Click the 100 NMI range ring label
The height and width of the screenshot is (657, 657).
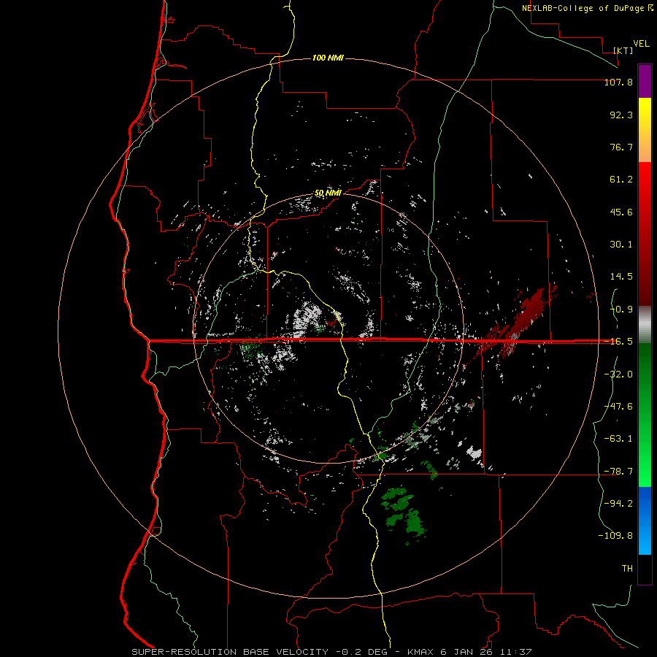(x=328, y=58)
